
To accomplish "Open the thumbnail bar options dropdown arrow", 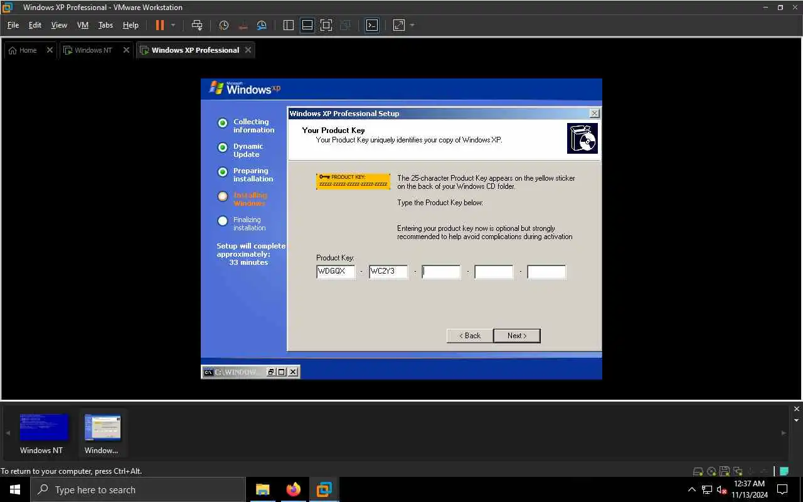I will (x=797, y=420).
